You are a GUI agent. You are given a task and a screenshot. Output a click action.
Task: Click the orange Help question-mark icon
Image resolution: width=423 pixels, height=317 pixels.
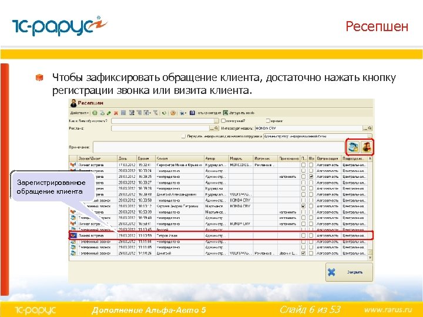173,113
